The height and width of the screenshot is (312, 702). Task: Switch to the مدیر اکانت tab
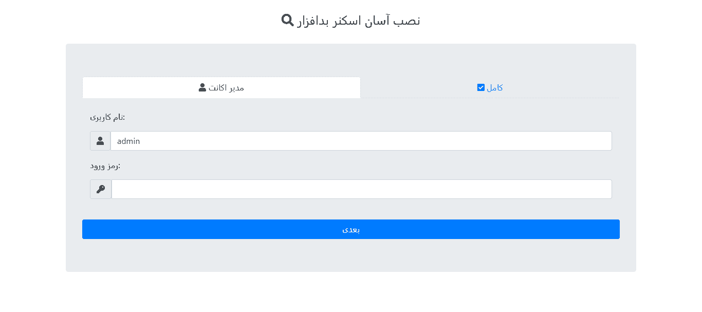[221, 87]
